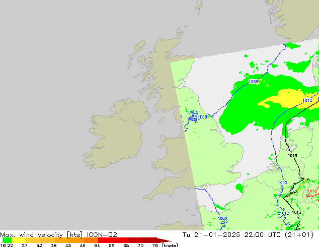Click the '1013' isobar label on the black contour near Denmark

click(x=292, y=156)
